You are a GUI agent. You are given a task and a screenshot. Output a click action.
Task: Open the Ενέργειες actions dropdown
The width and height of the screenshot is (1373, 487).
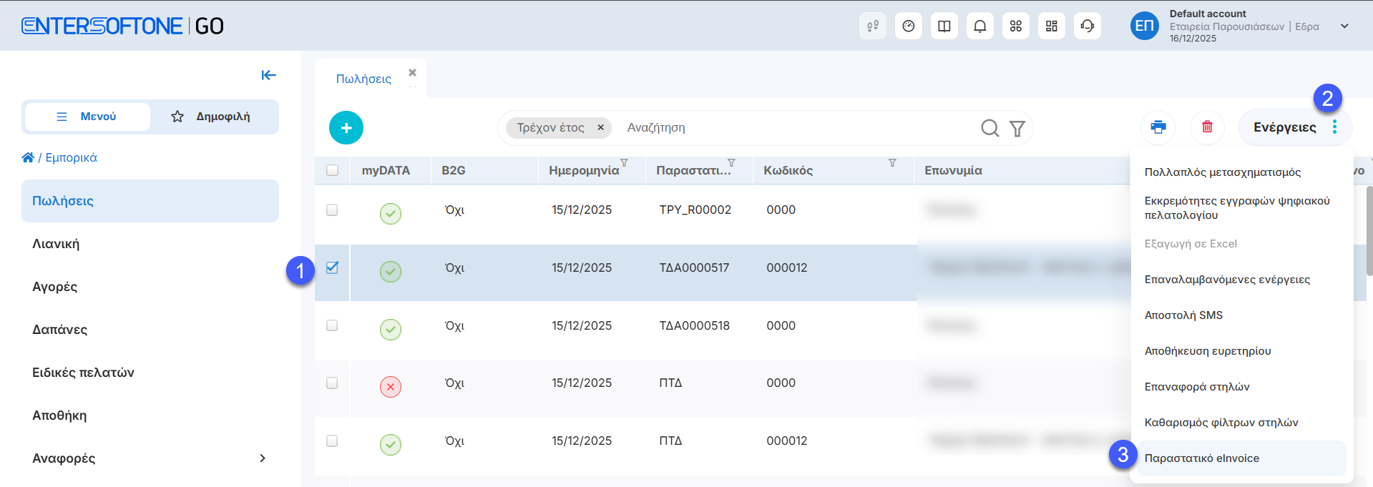coord(1294,127)
